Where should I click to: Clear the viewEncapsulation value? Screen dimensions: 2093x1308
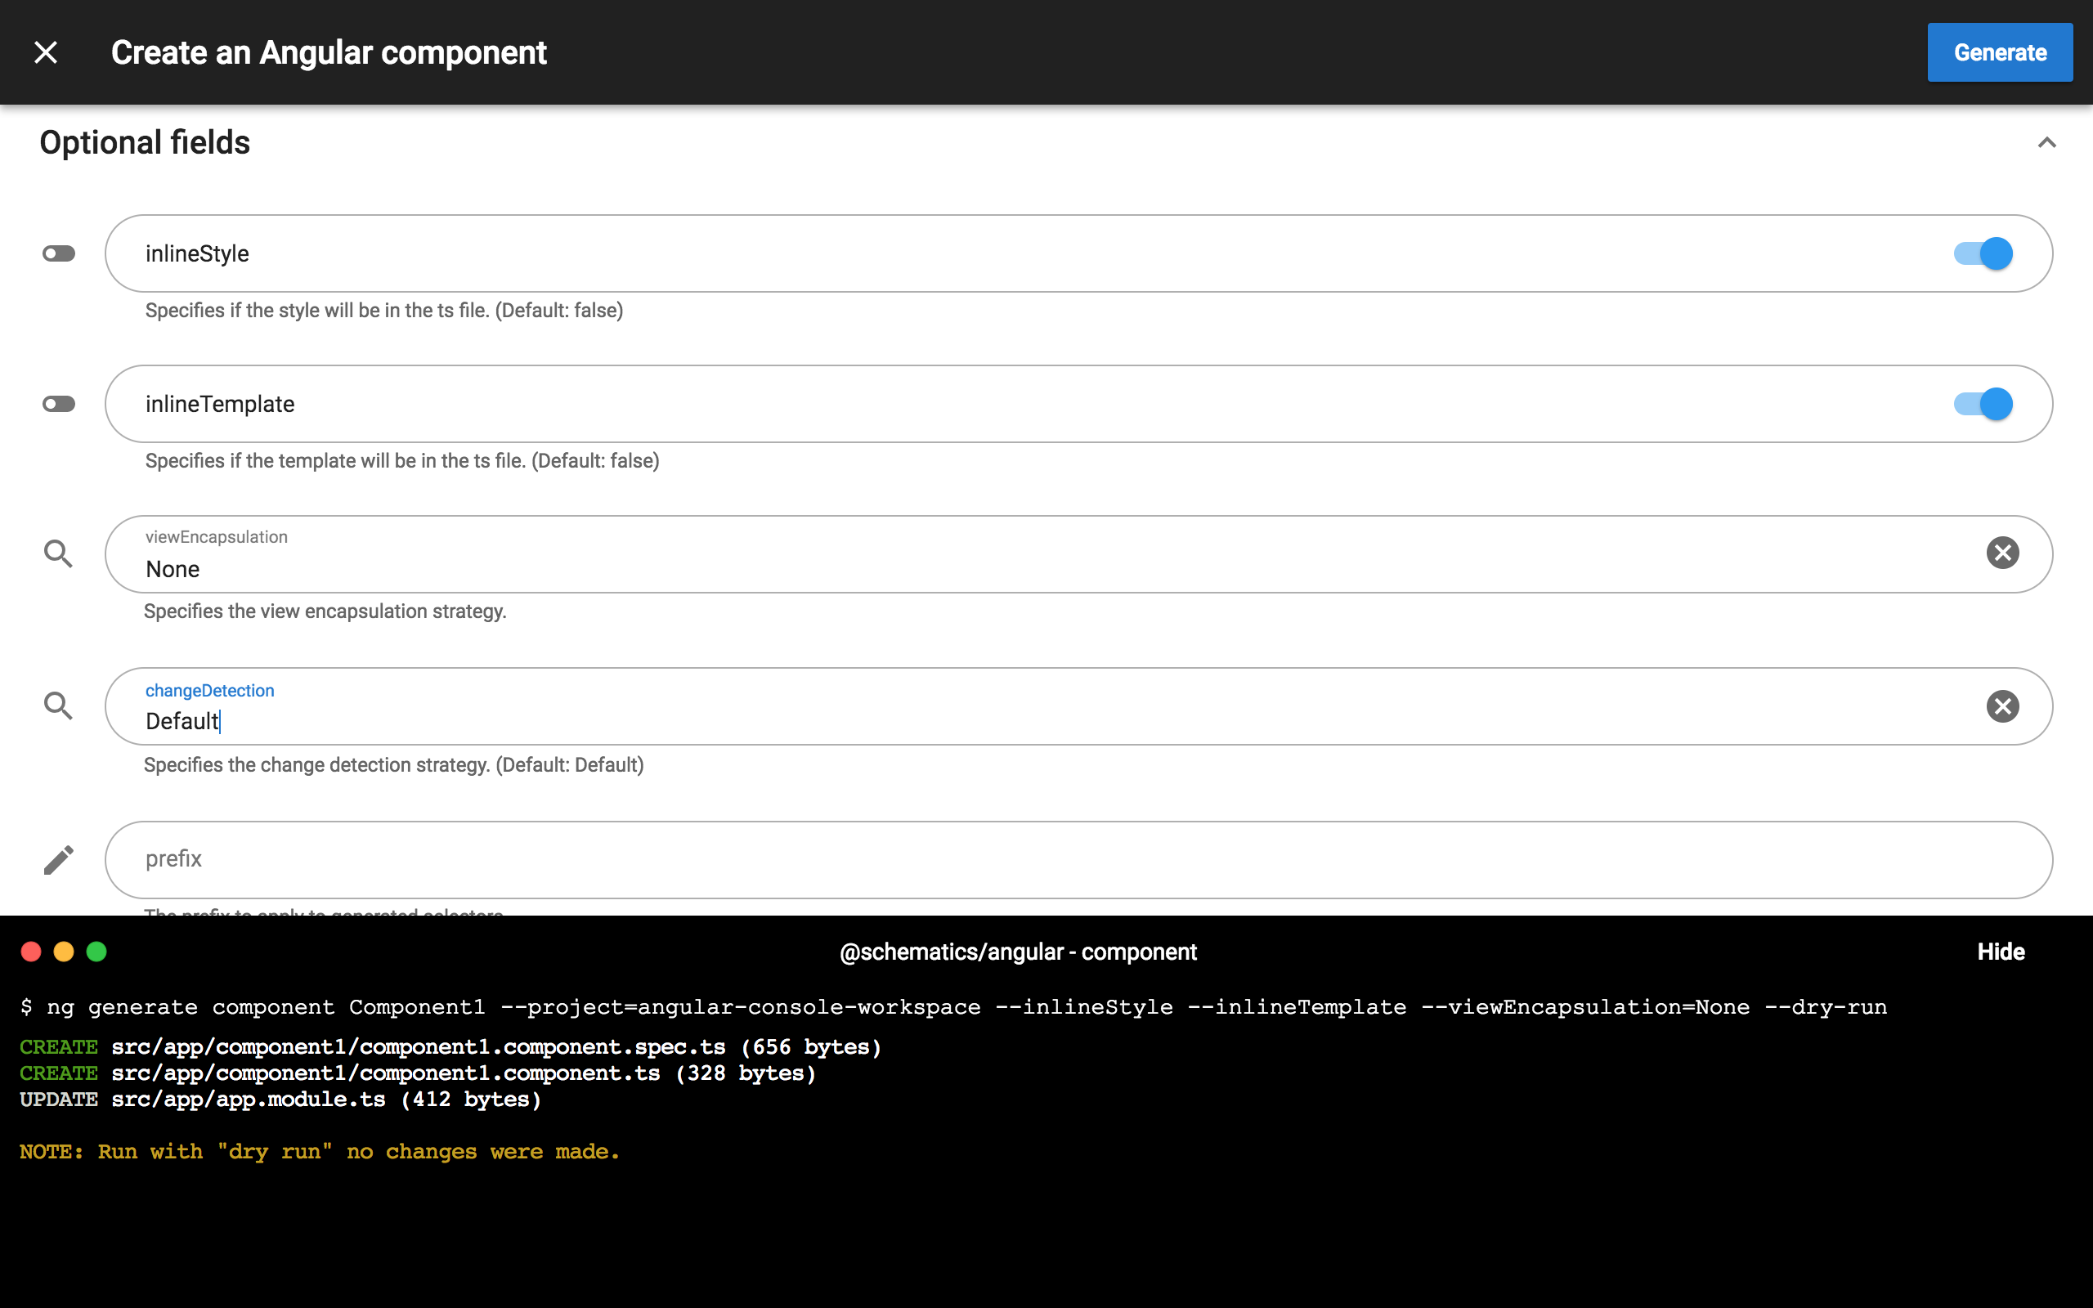[2001, 553]
